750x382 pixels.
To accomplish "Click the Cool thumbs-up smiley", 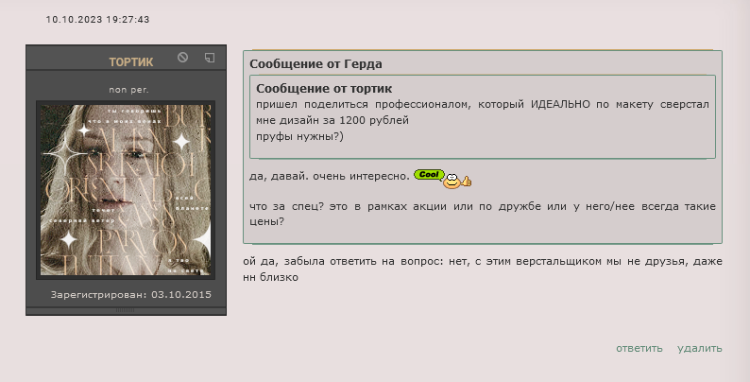I will click(442, 179).
